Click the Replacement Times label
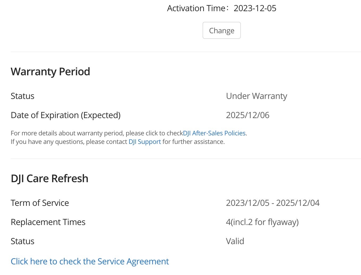This screenshot has height=275, width=361. pyautogui.click(x=48, y=222)
